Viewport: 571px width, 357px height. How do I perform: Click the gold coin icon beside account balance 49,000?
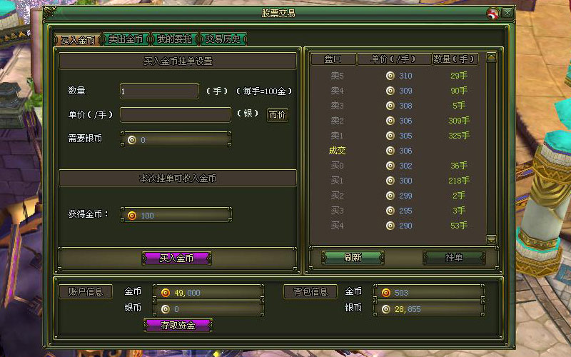[x=166, y=292]
